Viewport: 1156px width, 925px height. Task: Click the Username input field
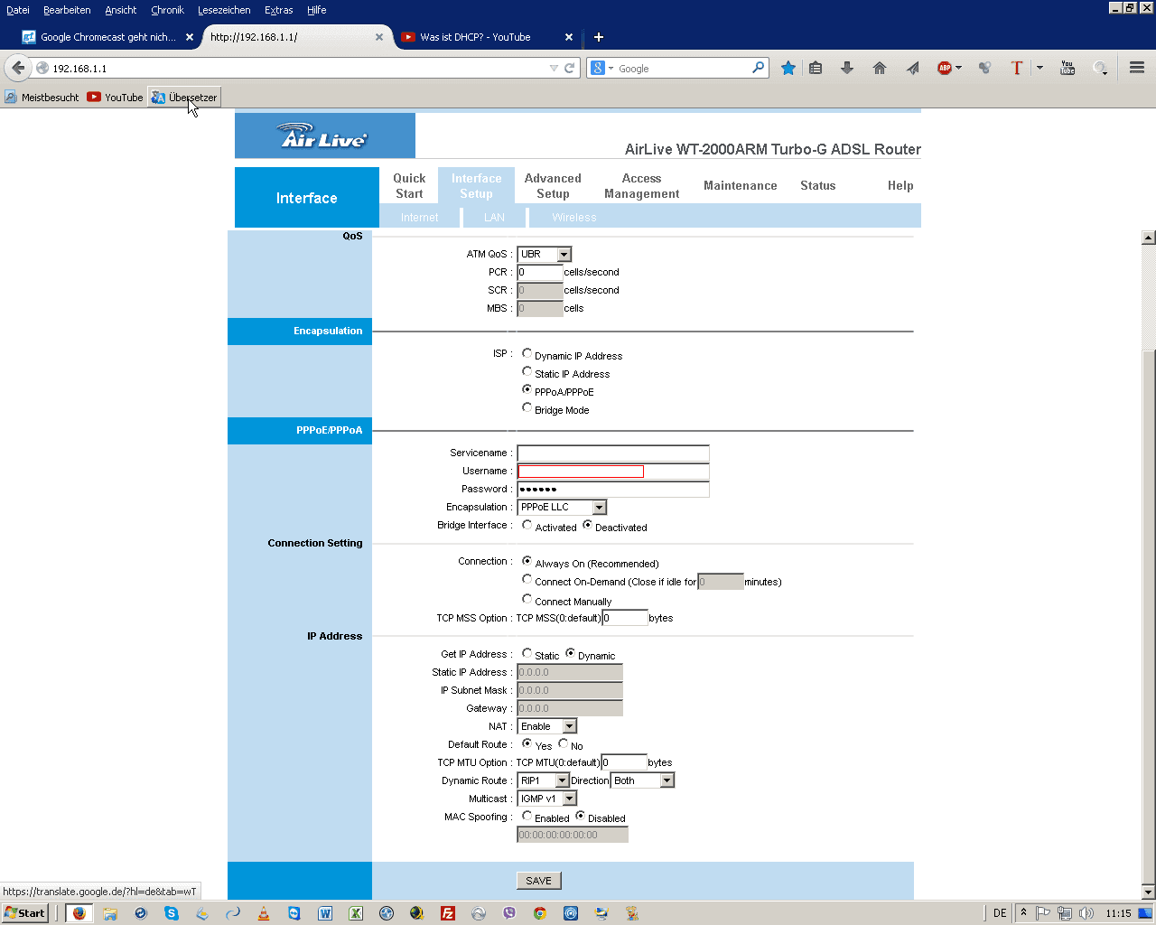coord(613,472)
